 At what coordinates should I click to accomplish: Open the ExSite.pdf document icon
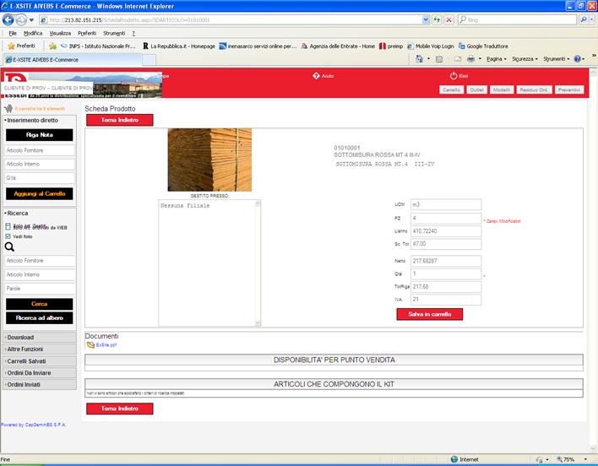pos(90,345)
